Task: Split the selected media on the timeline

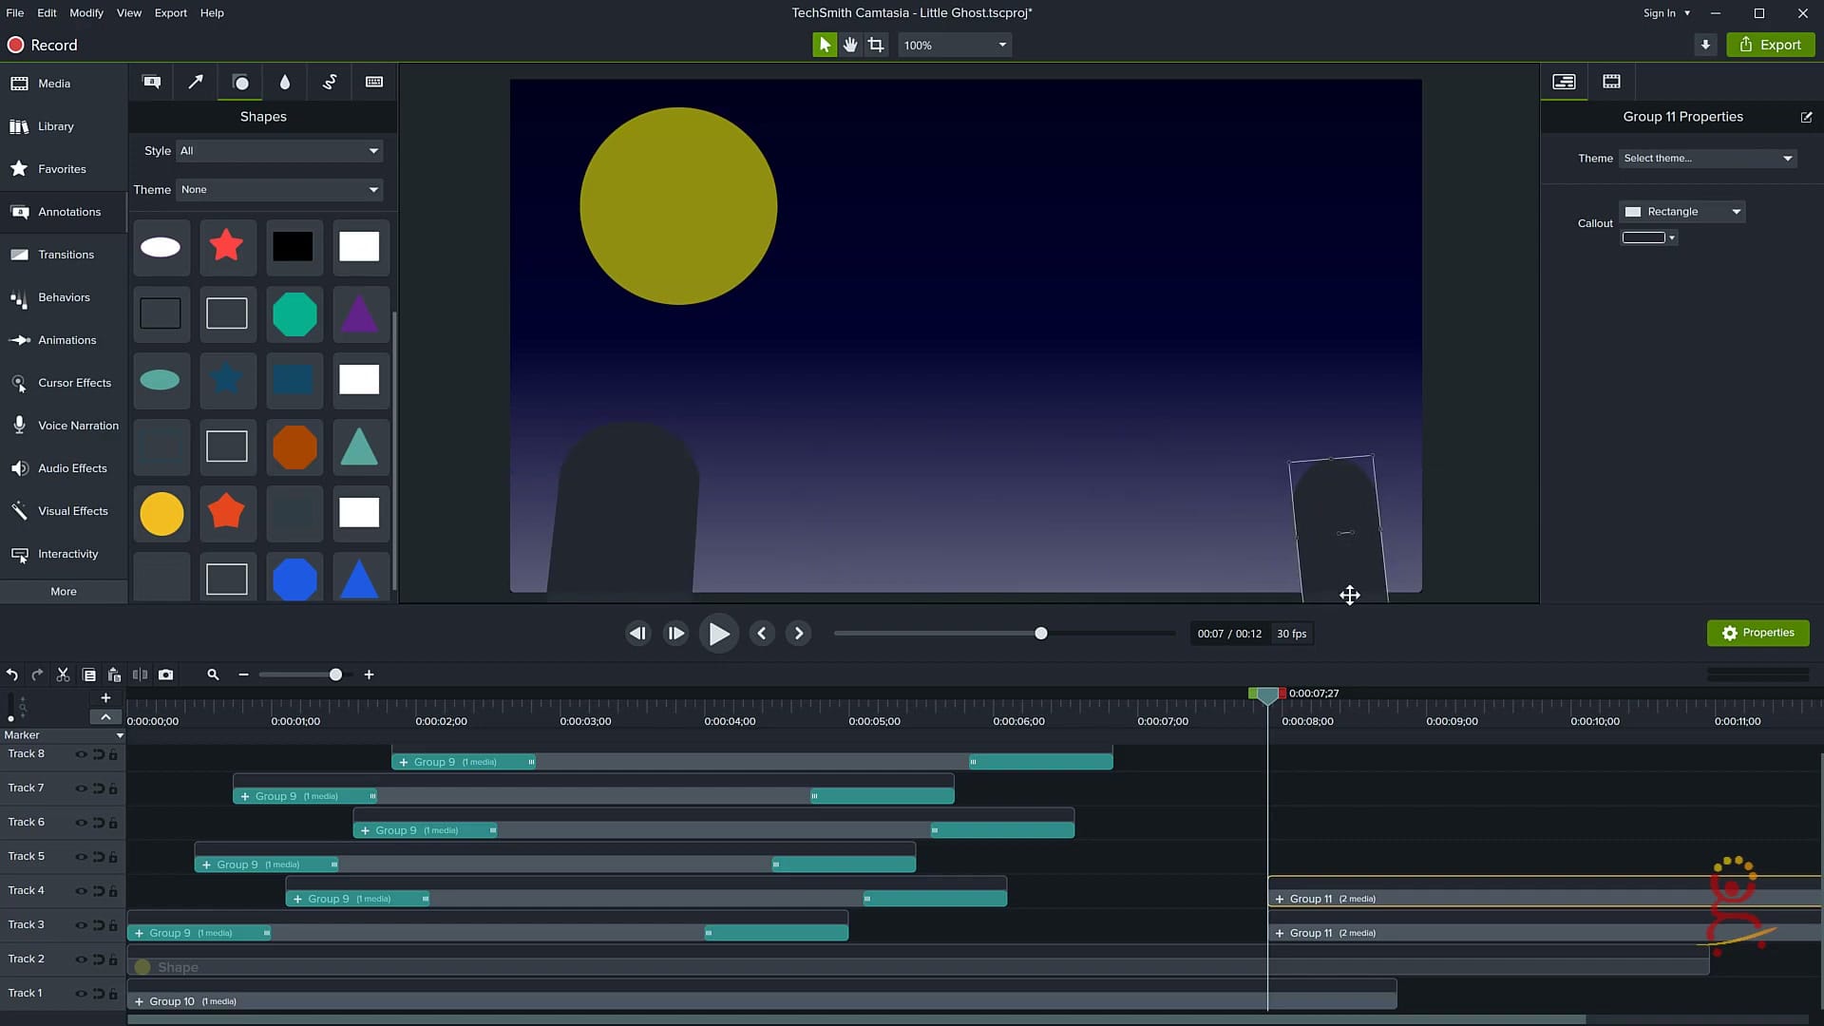Action: pyautogui.click(x=140, y=674)
